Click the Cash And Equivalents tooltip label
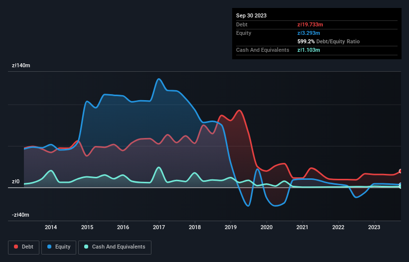 (263, 50)
